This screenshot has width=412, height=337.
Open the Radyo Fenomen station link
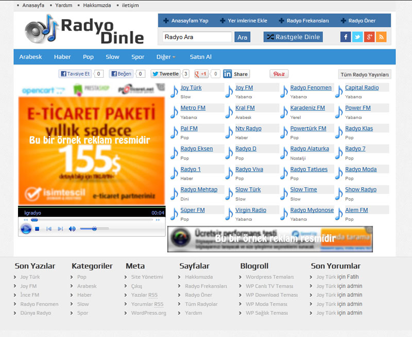[x=311, y=87]
